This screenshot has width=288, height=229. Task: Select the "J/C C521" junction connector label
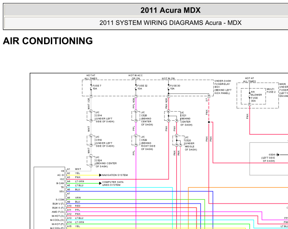(x=186, y=119)
